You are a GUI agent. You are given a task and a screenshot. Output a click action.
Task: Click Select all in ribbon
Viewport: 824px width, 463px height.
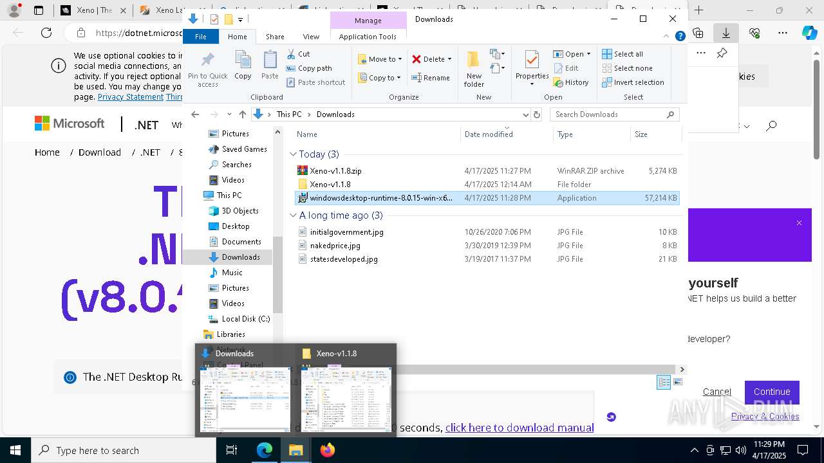point(622,54)
